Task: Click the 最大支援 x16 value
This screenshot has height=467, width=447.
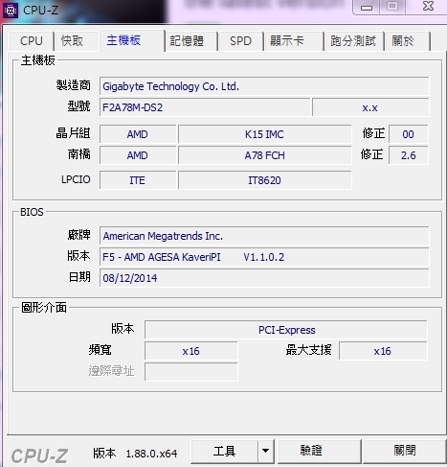Action: coord(383,351)
